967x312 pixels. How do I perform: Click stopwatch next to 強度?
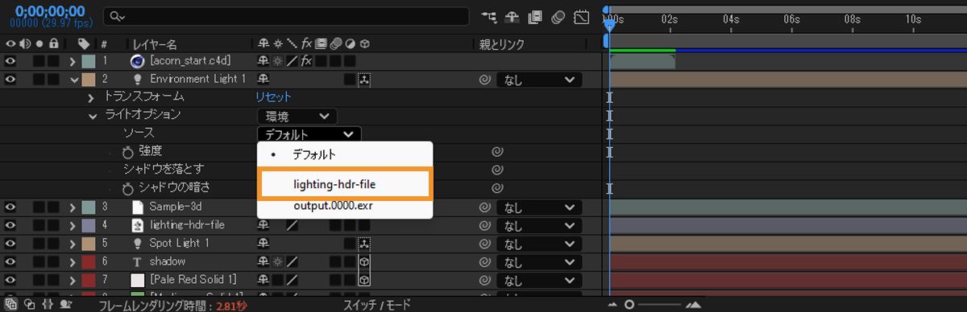pyautogui.click(x=127, y=151)
